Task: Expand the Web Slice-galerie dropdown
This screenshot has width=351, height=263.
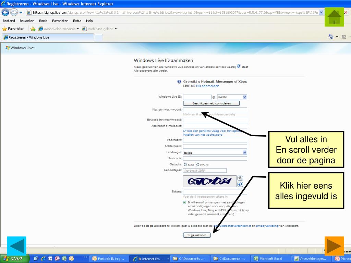Action: coord(116,29)
